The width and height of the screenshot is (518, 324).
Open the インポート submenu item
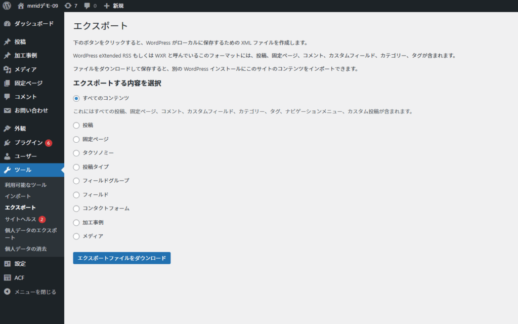click(18, 196)
